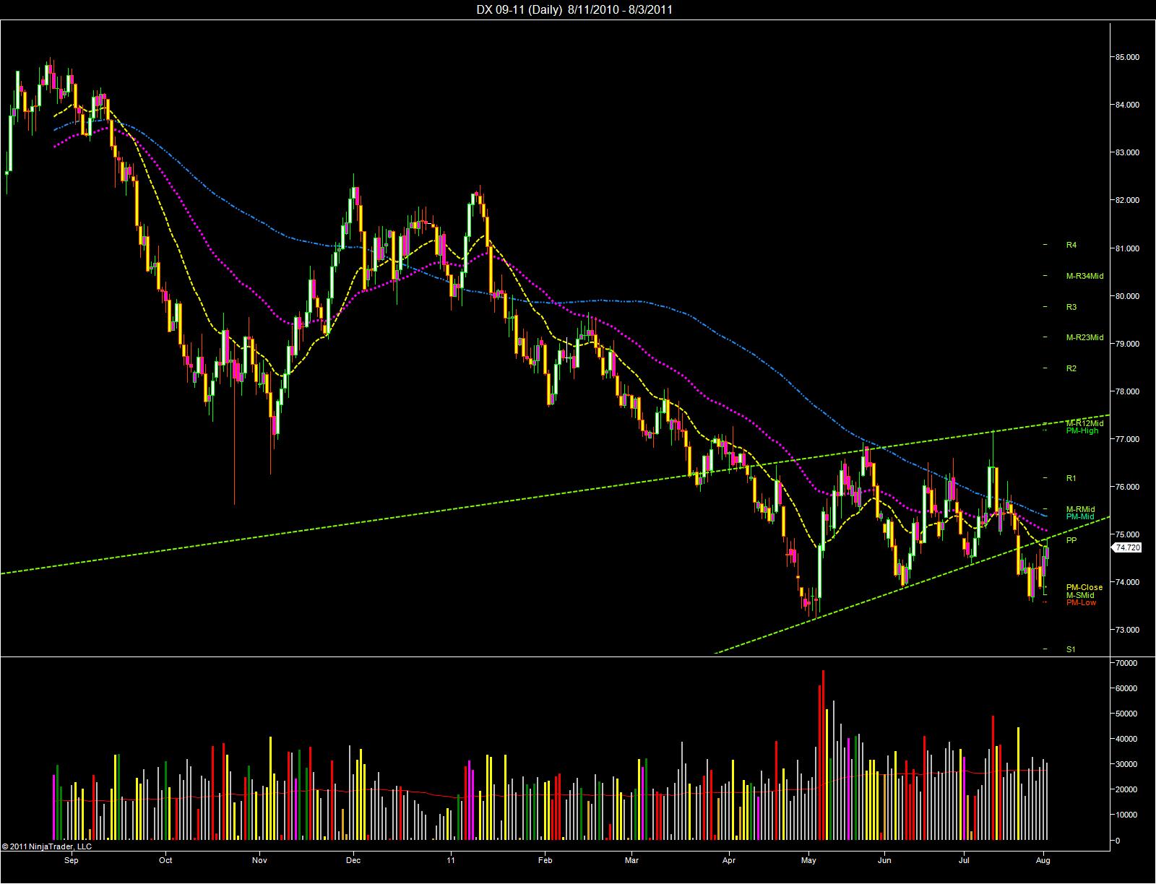Select the 20000 volume axis label
Viewport: 1156px width, 884px height.
pyautogui.click(x=1127, y=789)
